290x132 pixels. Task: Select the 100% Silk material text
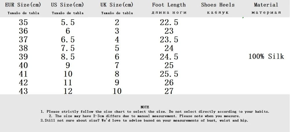point(266,56)
